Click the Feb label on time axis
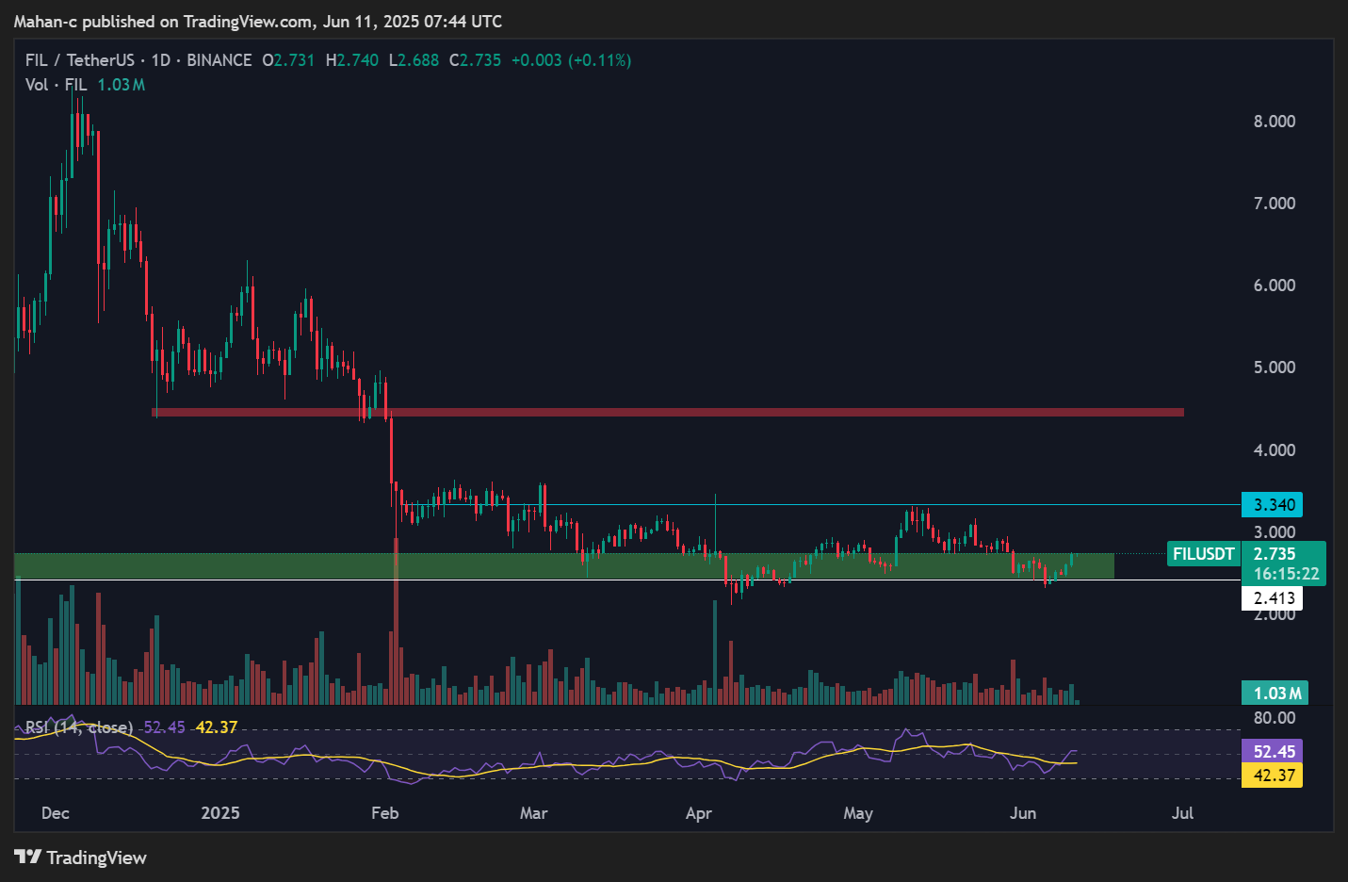Screen dimensions: 1348x882 (384, 813)
